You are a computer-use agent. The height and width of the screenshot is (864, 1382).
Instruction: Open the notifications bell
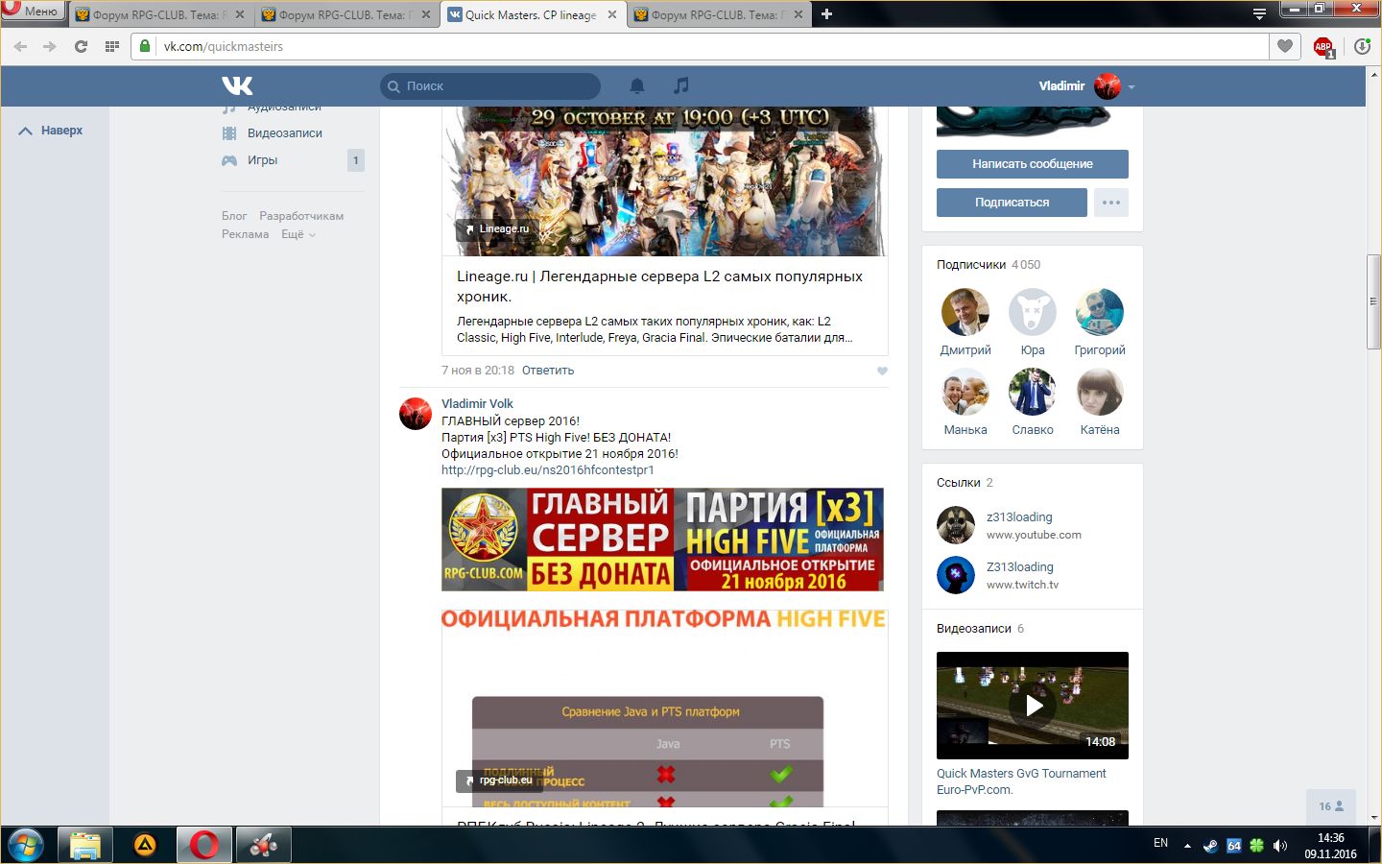pos(636,85)
